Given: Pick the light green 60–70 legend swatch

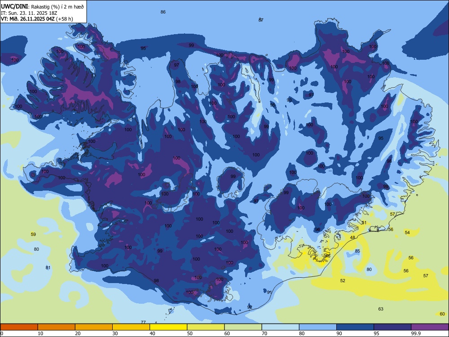Looking at the screenshot, I should click(x=243, y=327).
